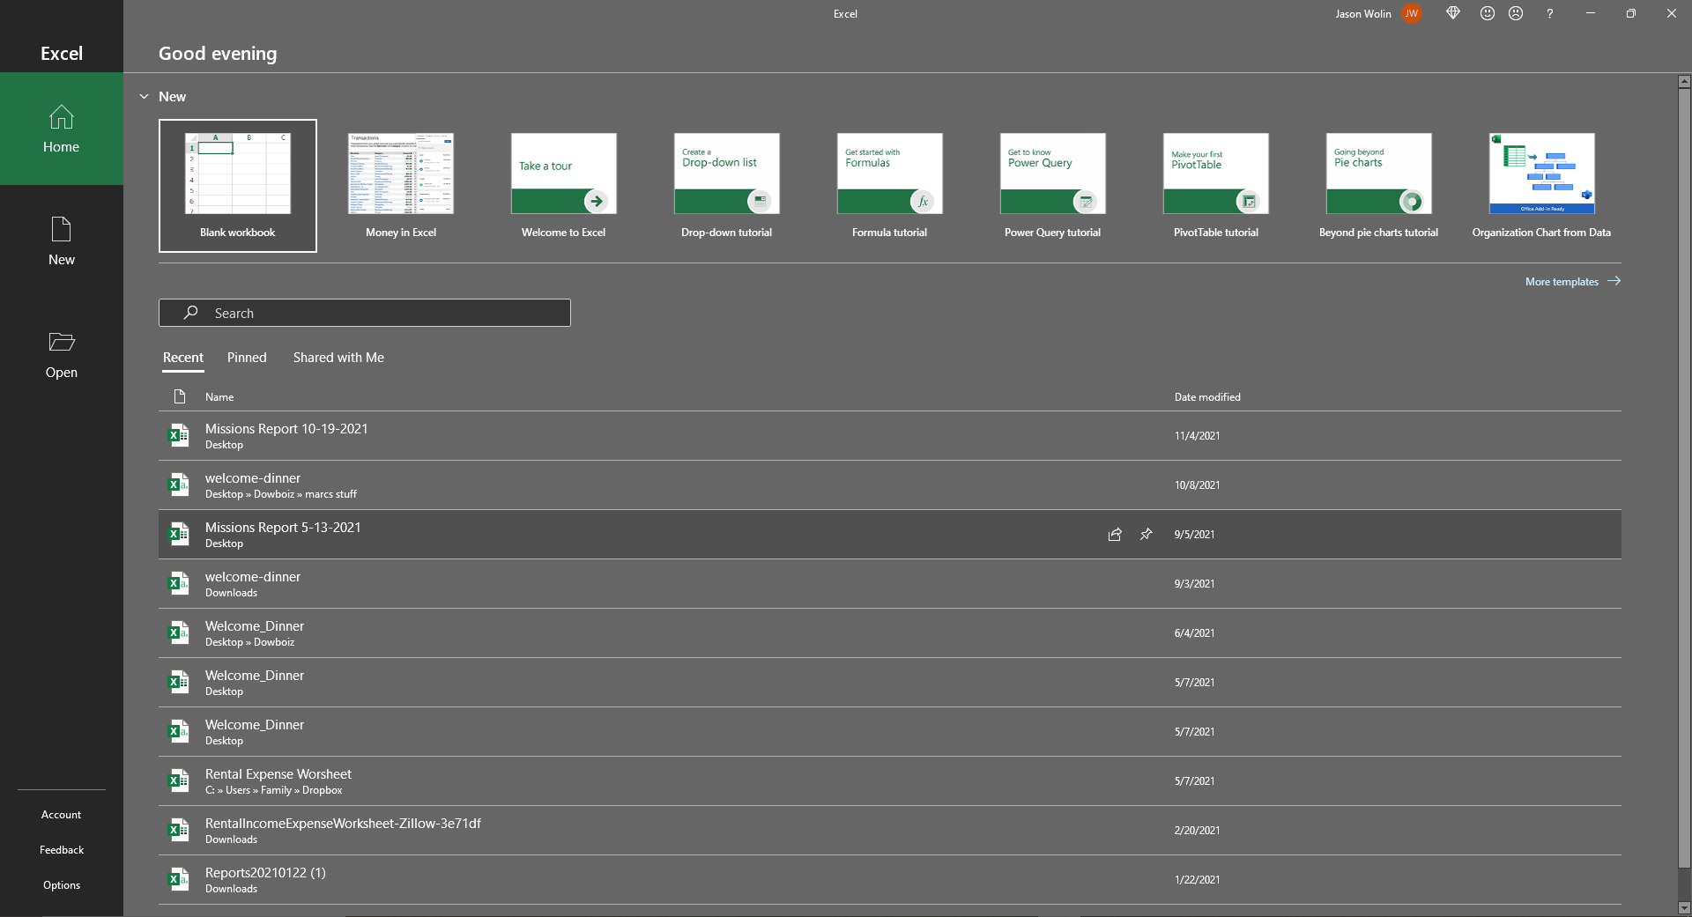Click the 6/4/2021 modified date
The height and width of the screenshot is (917, 1692).
(x=1194, y=633)
